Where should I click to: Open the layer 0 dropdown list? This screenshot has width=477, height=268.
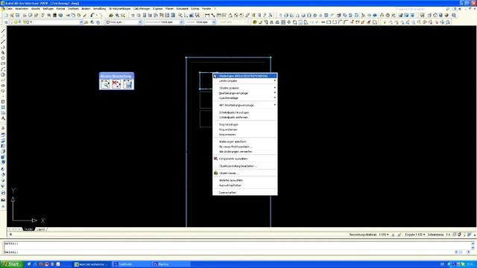click(x=81, y=22)
